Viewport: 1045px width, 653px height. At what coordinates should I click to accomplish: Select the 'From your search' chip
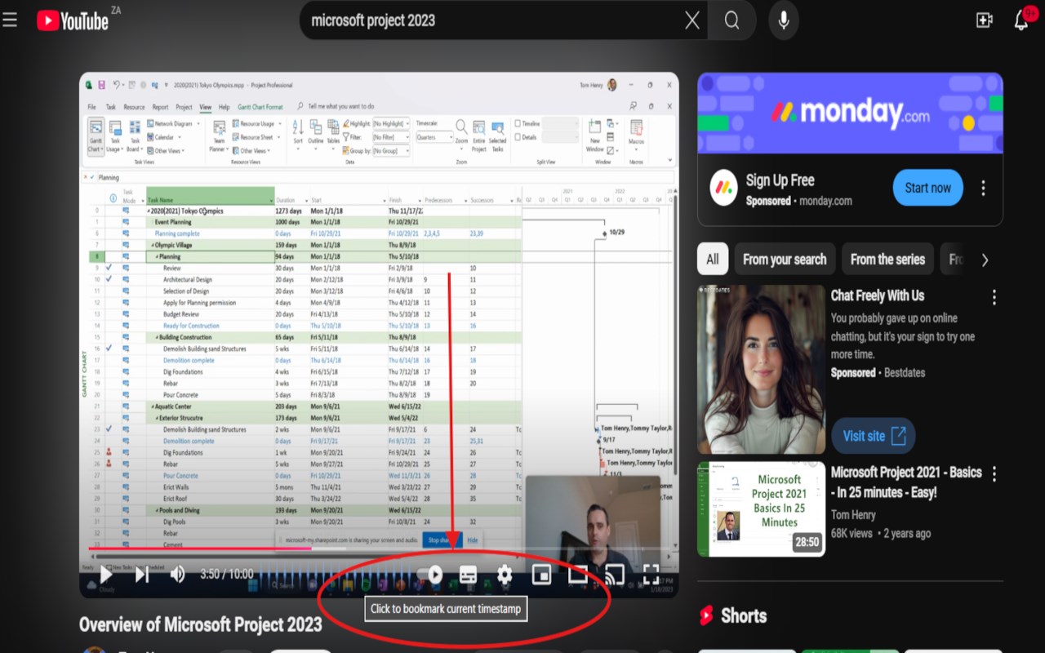click(x=785, y=260)
